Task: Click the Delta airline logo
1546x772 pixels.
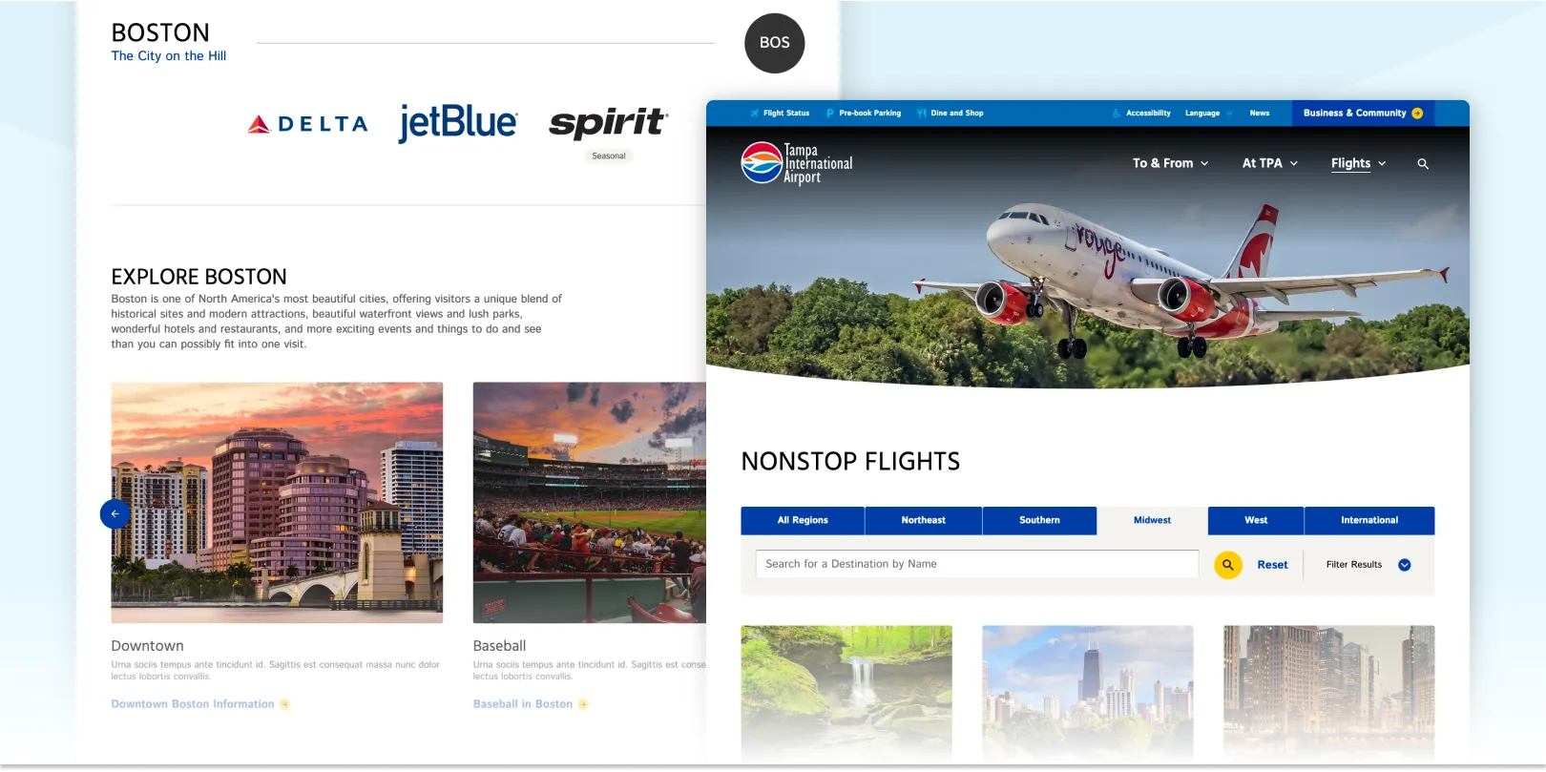Action: [x=307, y=124]
